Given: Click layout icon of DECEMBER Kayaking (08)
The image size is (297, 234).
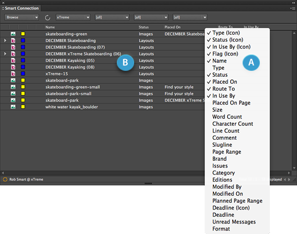Looking at the screenshot, I should point(13,67).
